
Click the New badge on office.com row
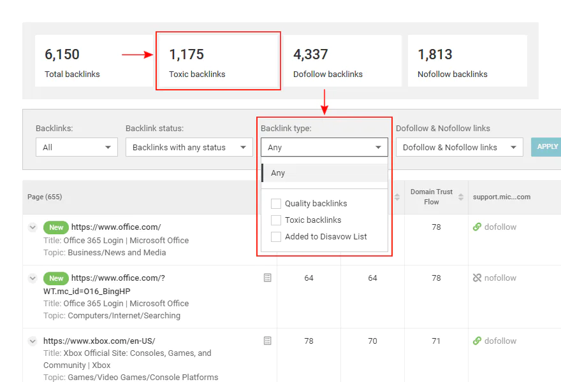click(56, 227)
